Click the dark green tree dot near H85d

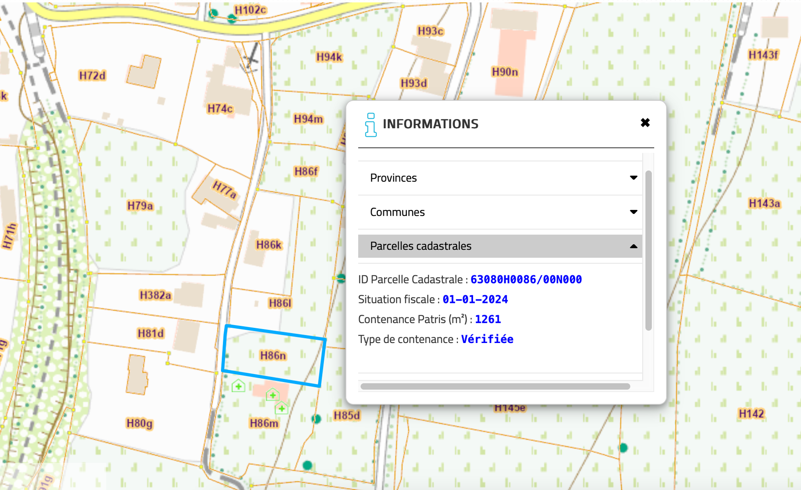[x=316, y=419]
